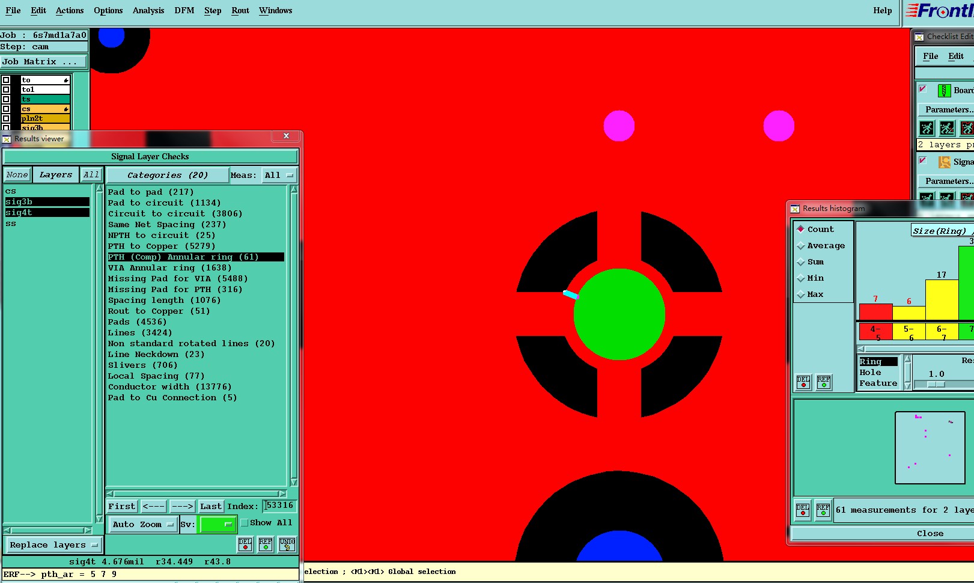Run first running-man icon under Board Parameters
The image size is (974, 583).
coord(927,128)
